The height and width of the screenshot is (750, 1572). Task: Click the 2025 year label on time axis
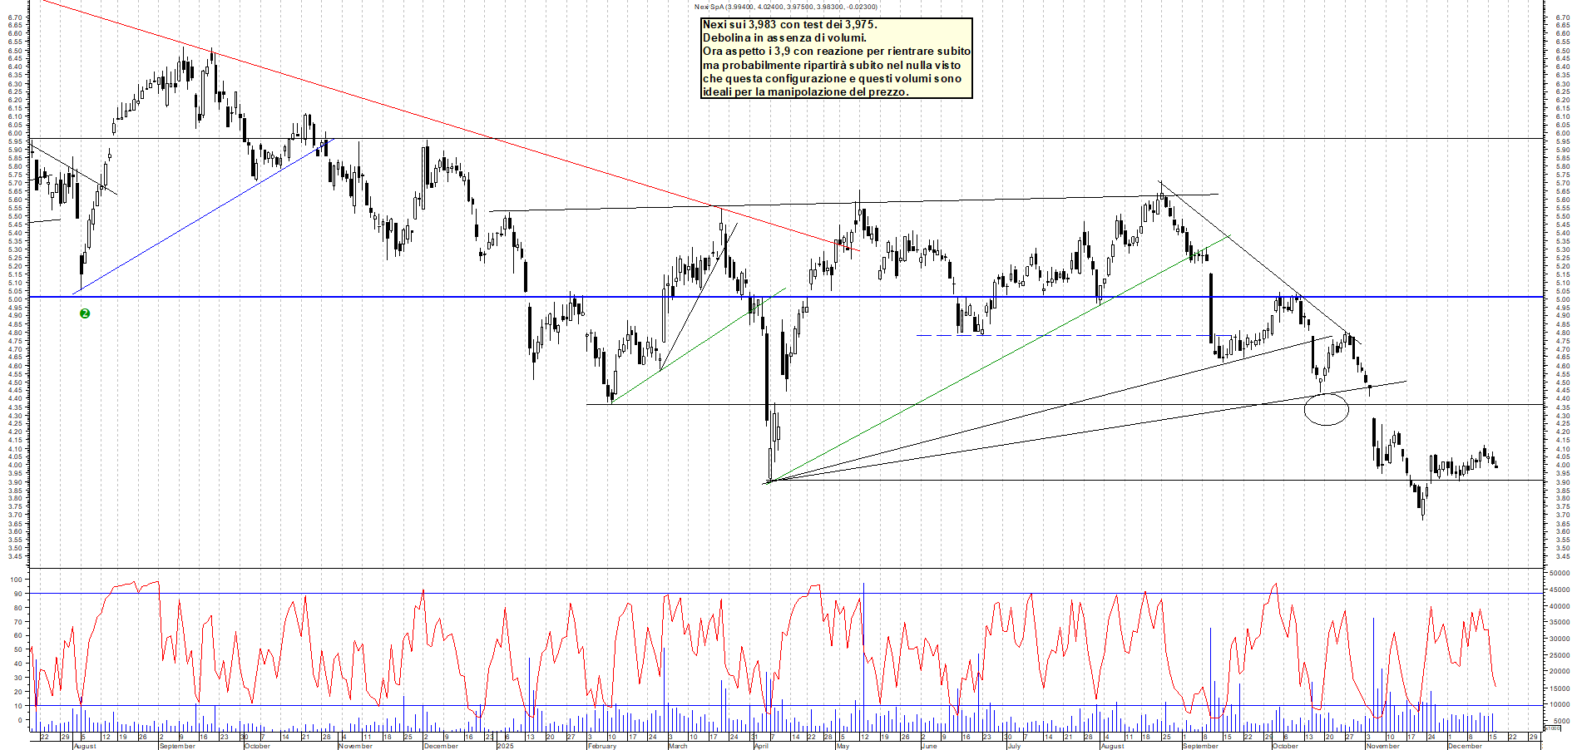pyautogui.click(x=505, y=746)
